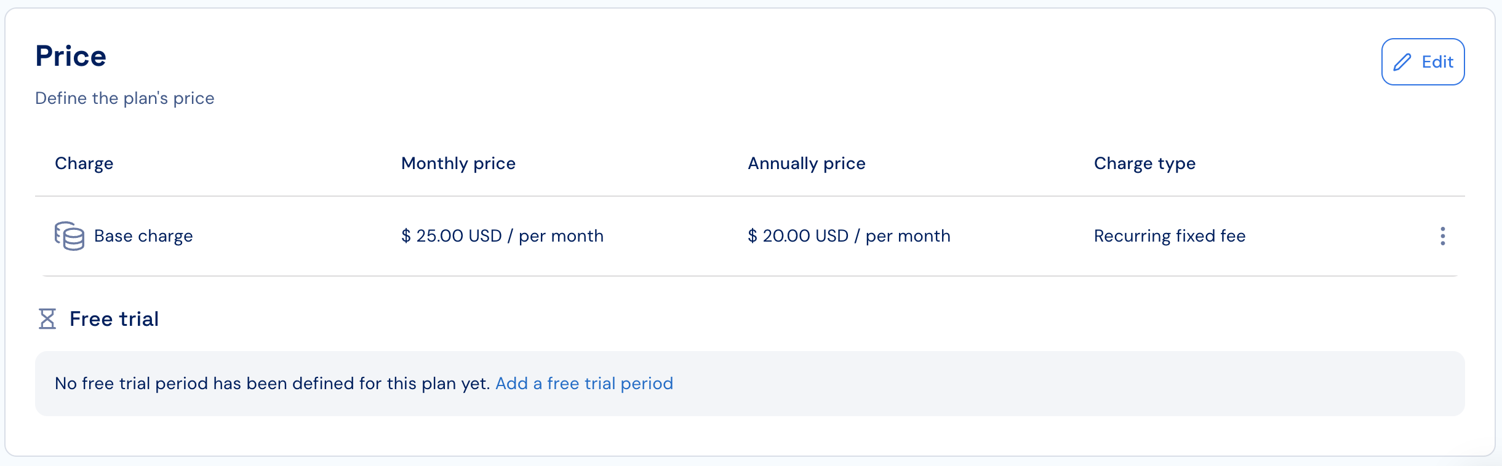
Task: Select the Base charge label
Action: (143, 236)
